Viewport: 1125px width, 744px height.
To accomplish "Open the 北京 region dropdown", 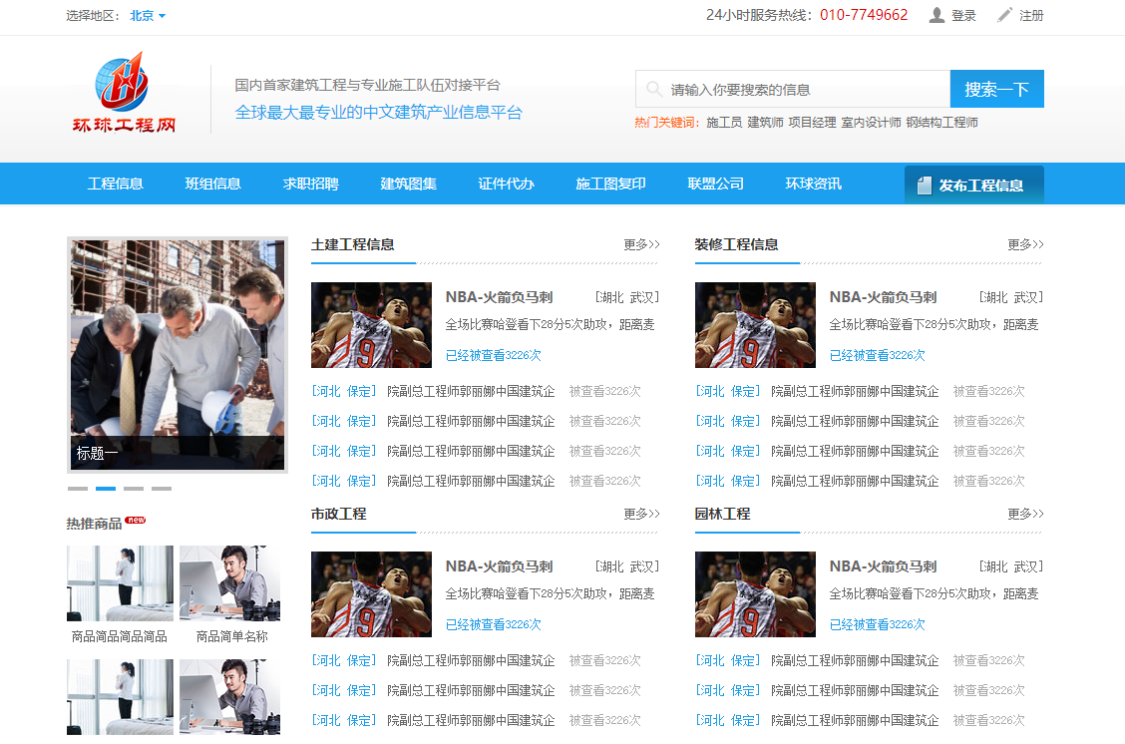I will (148, 16).
